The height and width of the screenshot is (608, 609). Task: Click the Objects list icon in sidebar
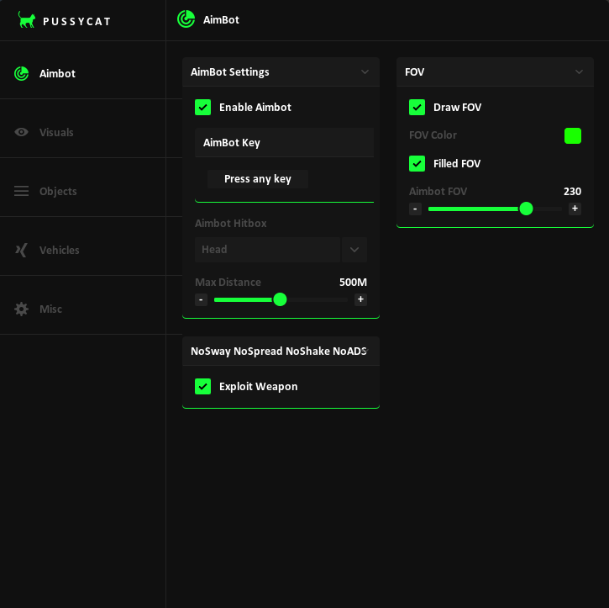[21, 191]
